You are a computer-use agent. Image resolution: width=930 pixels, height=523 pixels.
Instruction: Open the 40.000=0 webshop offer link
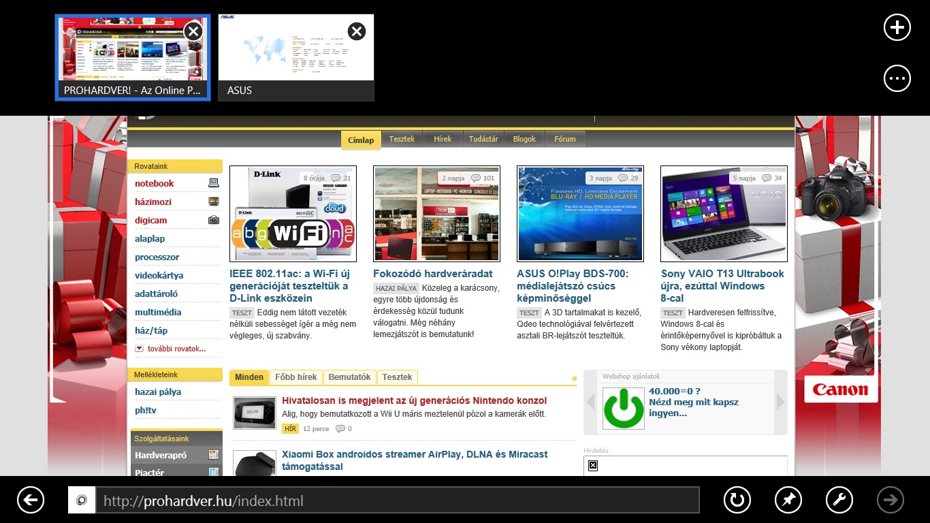[x=694, y=402]
